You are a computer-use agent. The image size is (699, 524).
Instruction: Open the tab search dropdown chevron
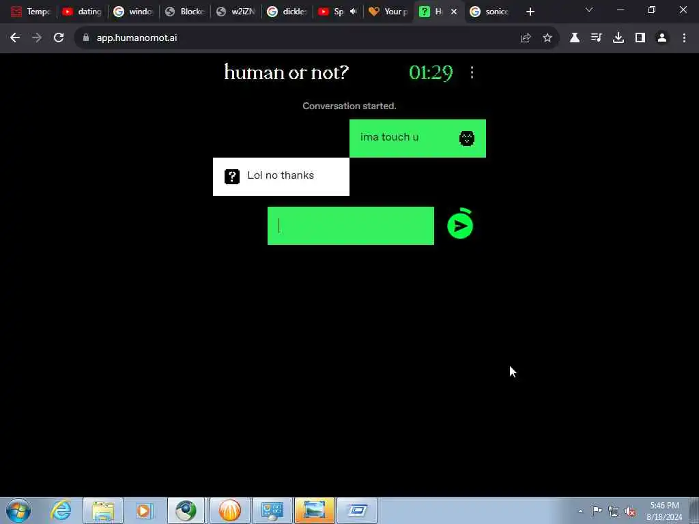(x=589, y=10)
